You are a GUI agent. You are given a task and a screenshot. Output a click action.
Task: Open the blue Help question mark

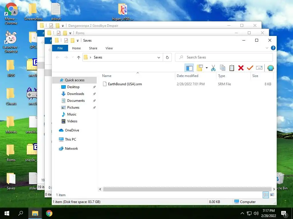pyautogui.click(x=273, y=48)
